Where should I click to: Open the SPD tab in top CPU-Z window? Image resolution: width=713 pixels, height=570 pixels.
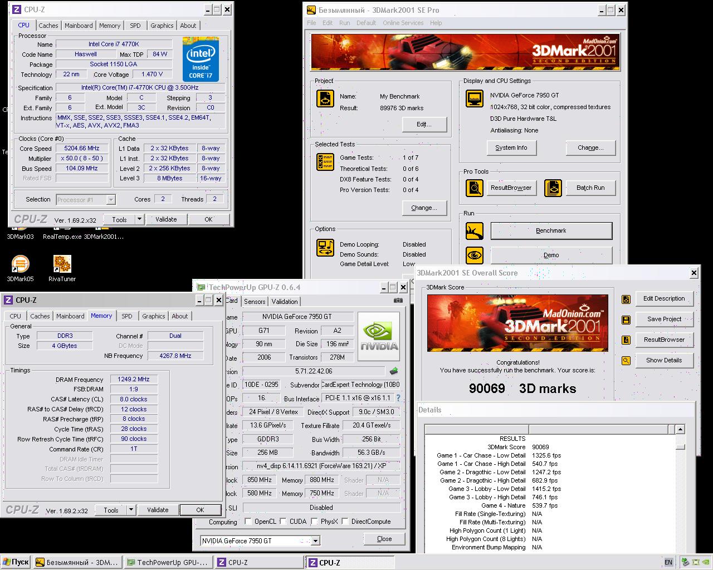click(x=135, y=26)
